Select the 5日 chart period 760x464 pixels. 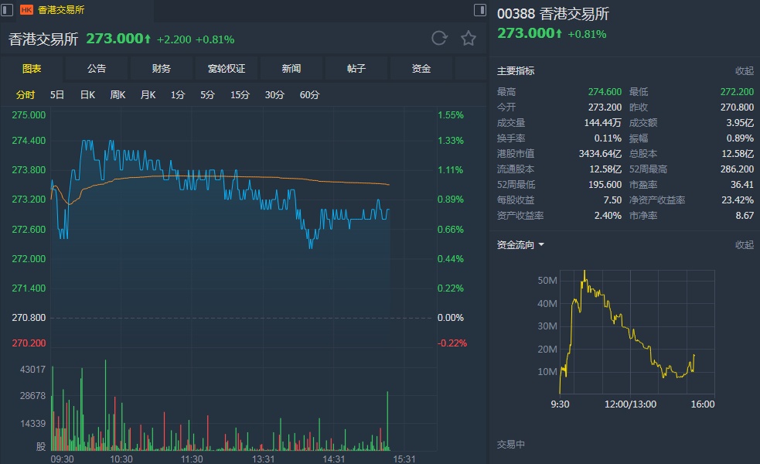(x=57, y=94)
